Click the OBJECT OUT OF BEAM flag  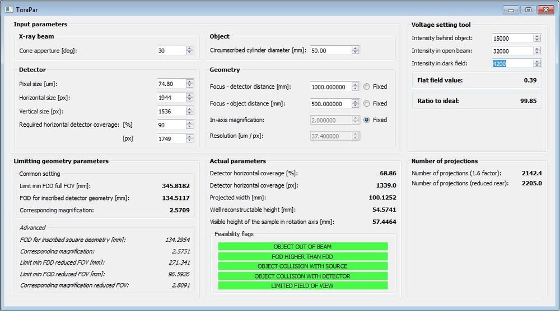pos(302,246)
